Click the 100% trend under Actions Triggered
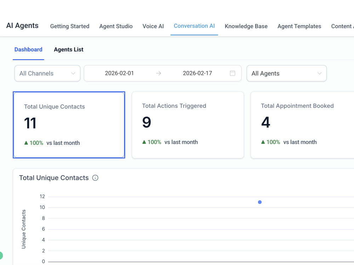Screen dimensions: 354x265 click(x=154, y=142)
